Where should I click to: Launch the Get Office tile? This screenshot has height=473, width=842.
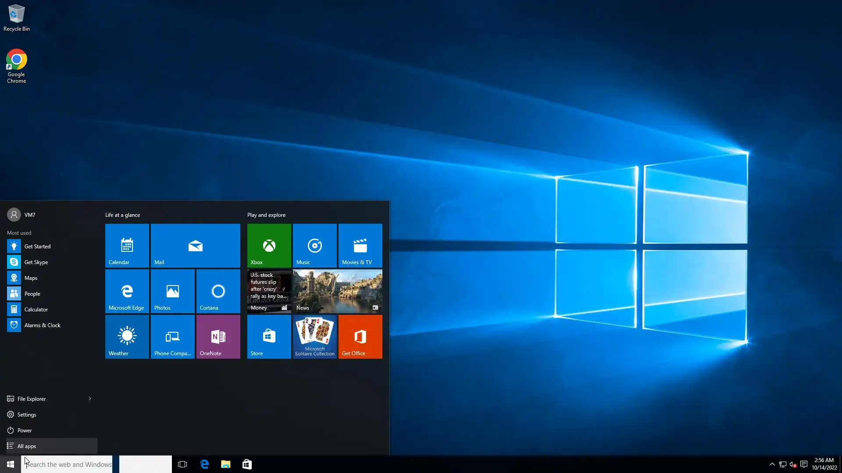[x=360, y=336]
